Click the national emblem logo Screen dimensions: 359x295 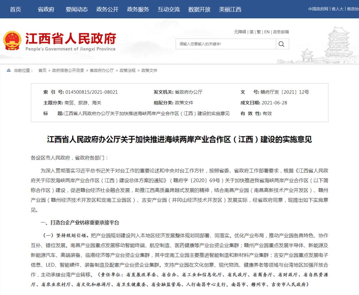[x=12, y=41]
